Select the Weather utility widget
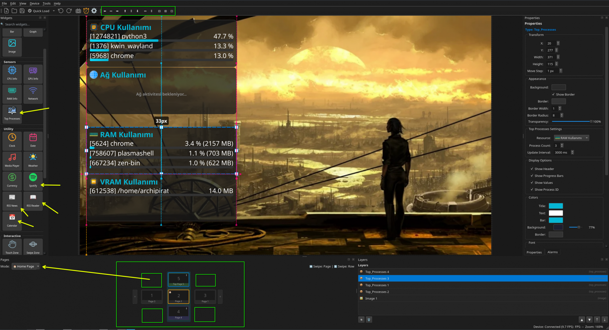 click(33, 160)
